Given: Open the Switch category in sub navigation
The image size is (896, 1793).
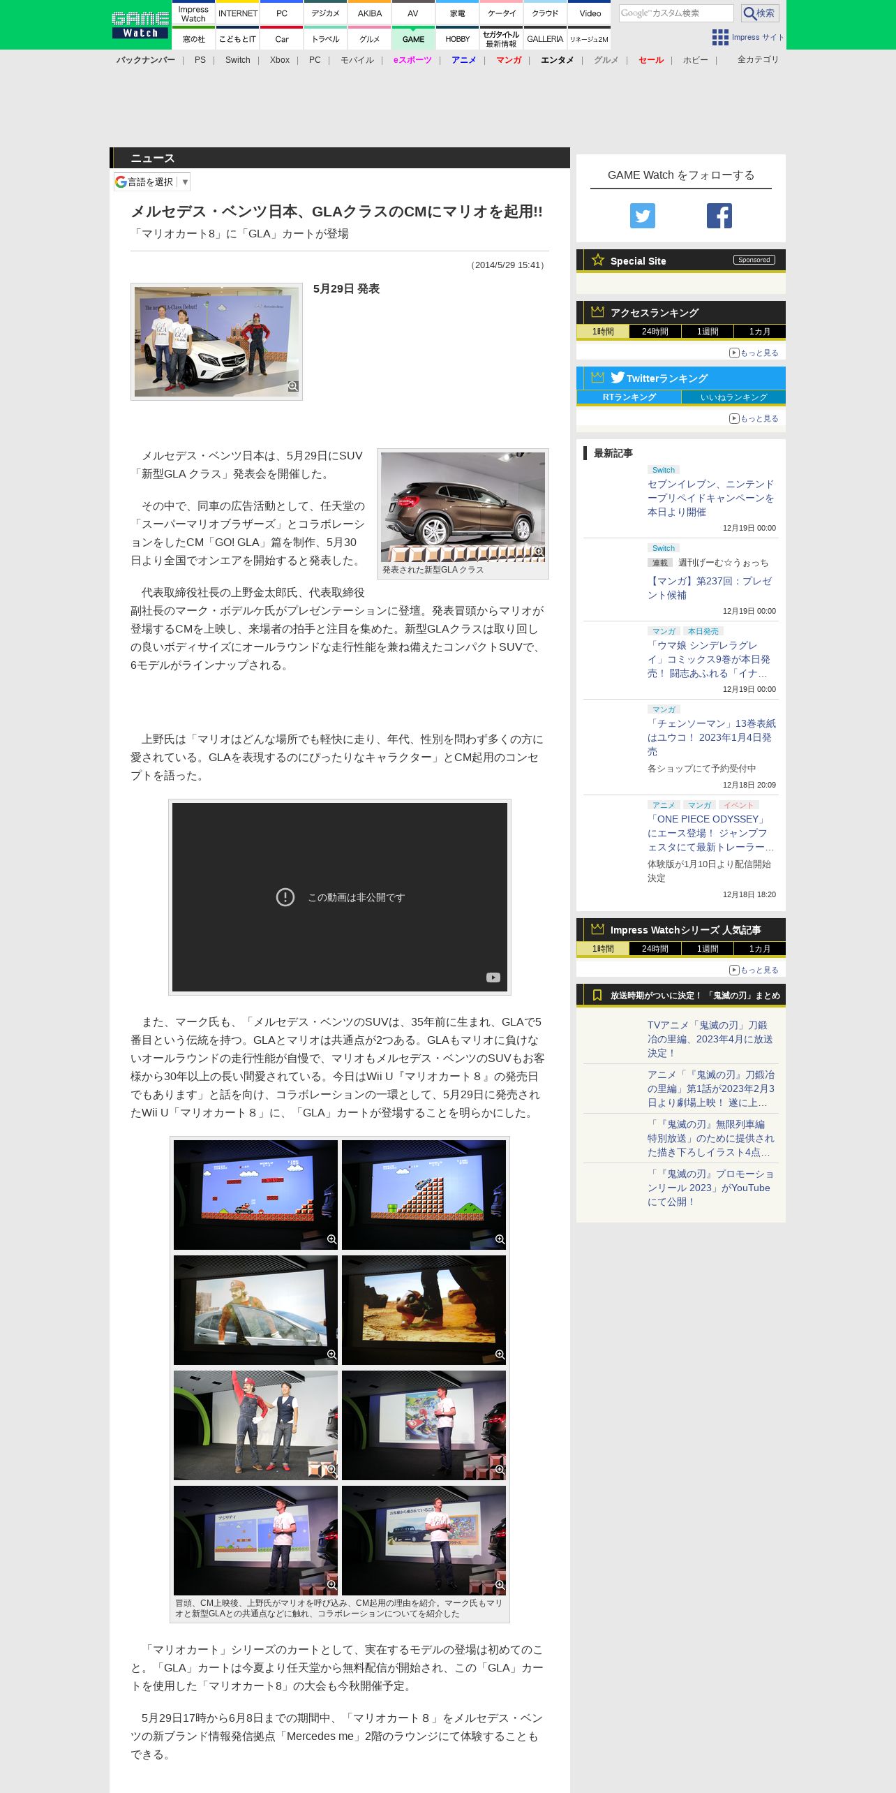Looking at the screenshot, I should [237, 60].
